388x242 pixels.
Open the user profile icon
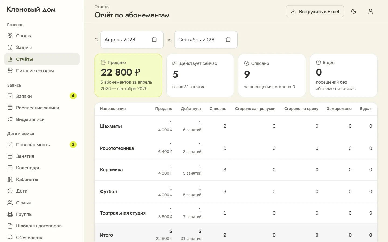pyautogui.click(x=370, y=11)
